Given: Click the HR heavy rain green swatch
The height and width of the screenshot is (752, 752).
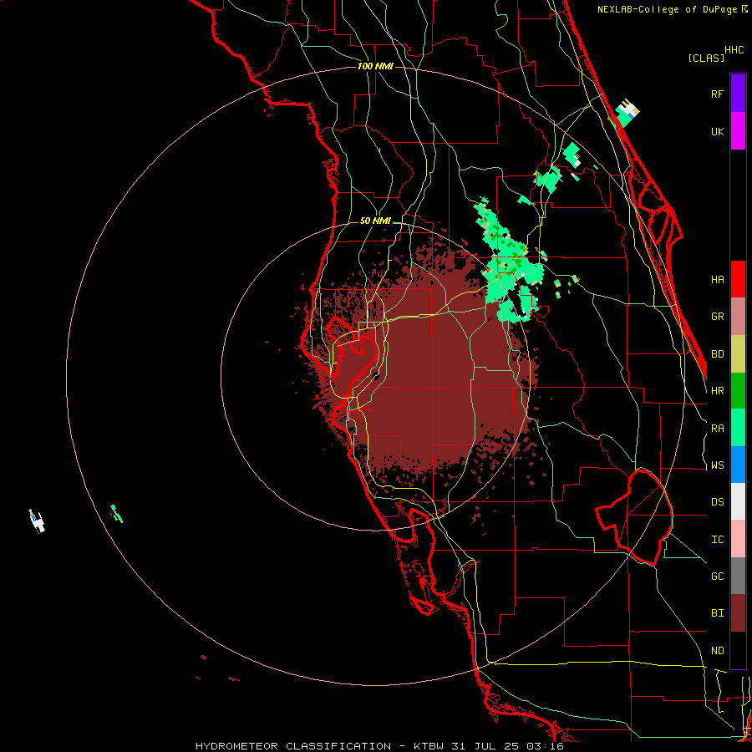Looking at the screenshot, I should tap(738, 391).
